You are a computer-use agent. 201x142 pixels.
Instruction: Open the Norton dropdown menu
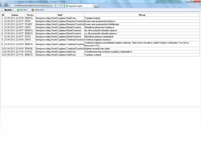pyautogui.click(x=9, y=10)
